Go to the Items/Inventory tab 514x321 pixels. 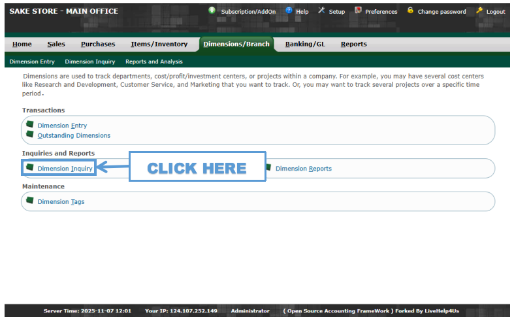click(x=159, y=44)
